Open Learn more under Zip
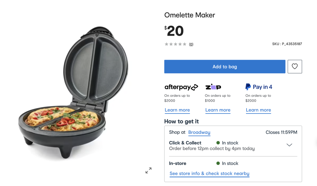The width and height of the screenshot is (317, 186). (x=218, y=110)
